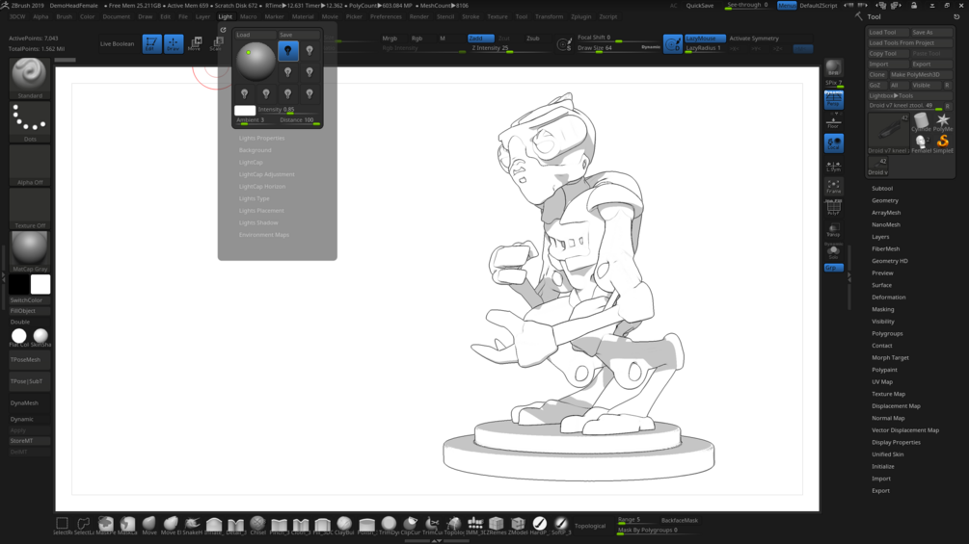Click the Load button in Light palette
The height and width of the screenshot is (544, 969).
(256, 35)
